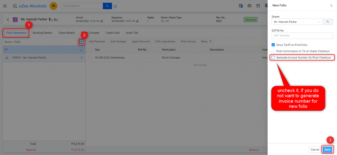
Task: Select the A1 room row label
Action: 6,49
